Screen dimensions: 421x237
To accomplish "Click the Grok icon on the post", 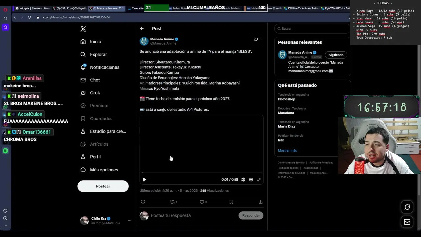I will 256,39.
